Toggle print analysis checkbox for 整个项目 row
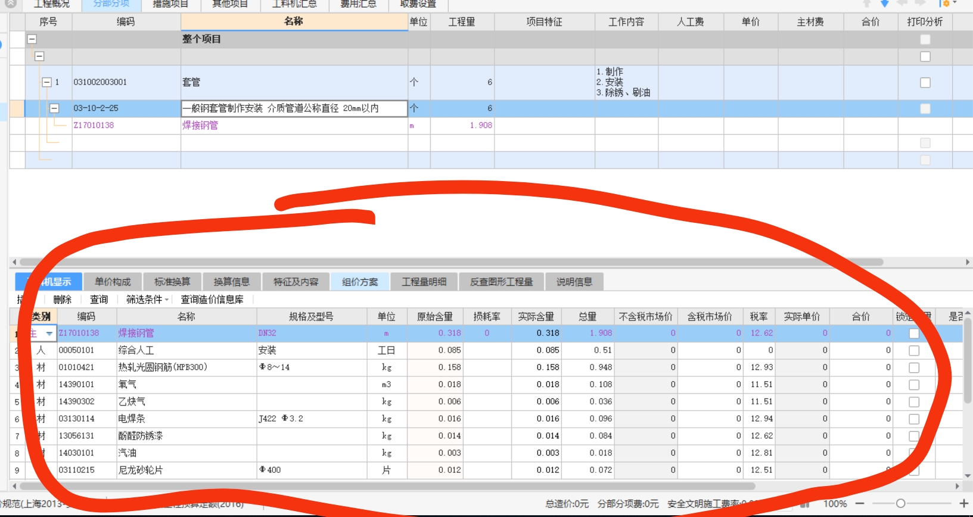The width and height of the screenshot is (973, 517). click(x=925, y=39)
